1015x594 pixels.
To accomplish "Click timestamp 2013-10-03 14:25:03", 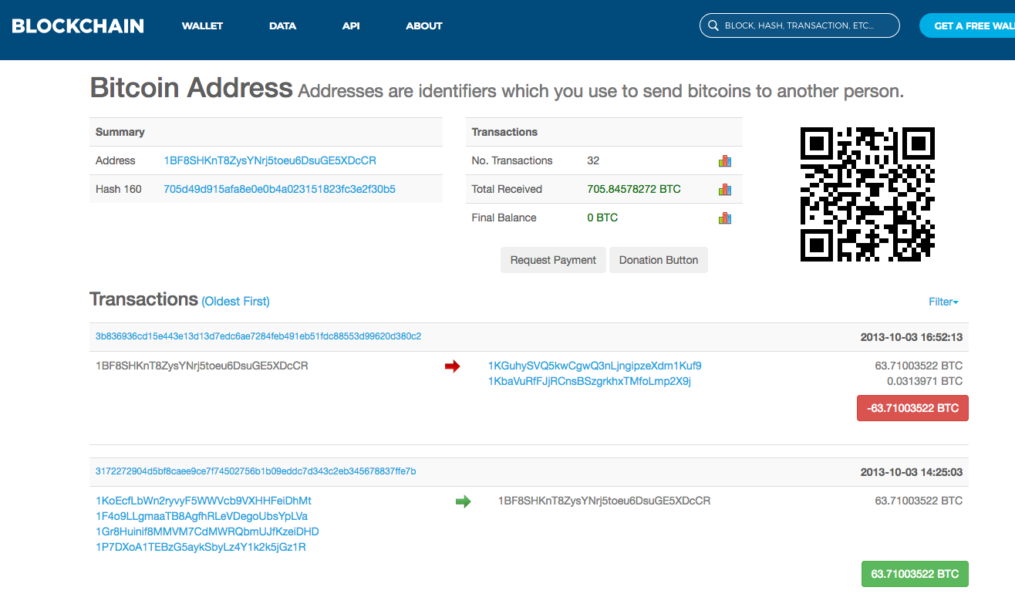I will (x=912, y=471).
